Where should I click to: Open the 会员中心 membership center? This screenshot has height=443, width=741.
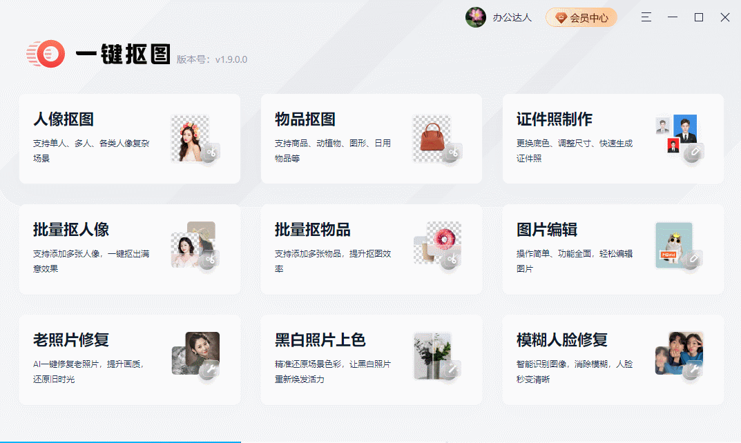point(581,17)
